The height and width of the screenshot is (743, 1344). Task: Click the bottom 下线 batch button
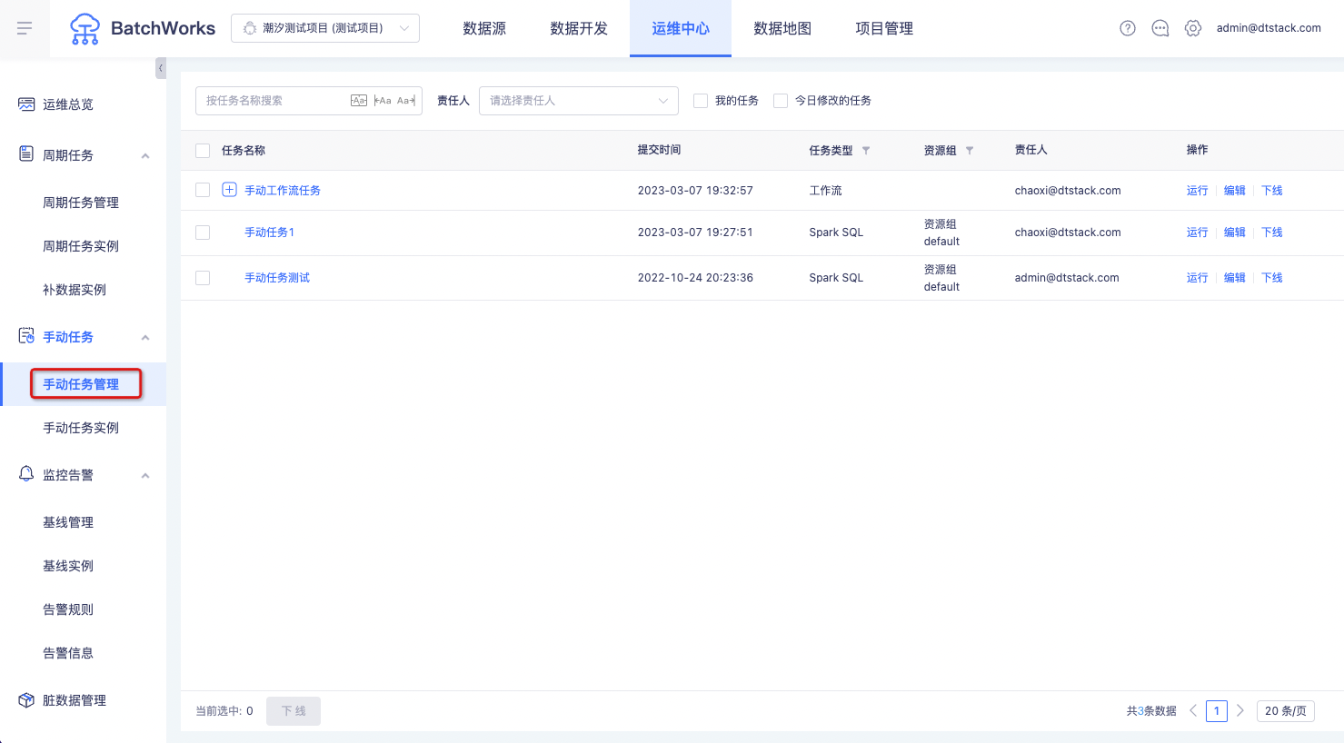294,711
